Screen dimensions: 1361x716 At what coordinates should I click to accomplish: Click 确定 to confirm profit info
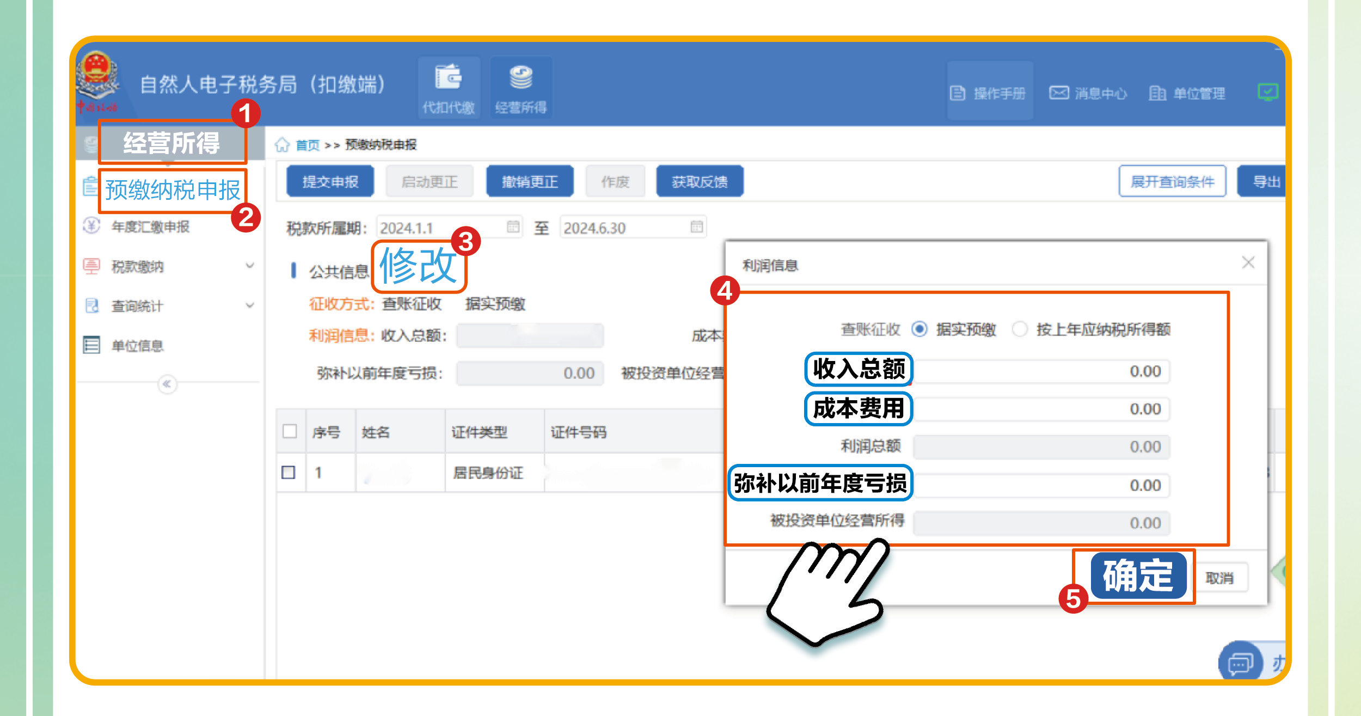point(1138,576)
